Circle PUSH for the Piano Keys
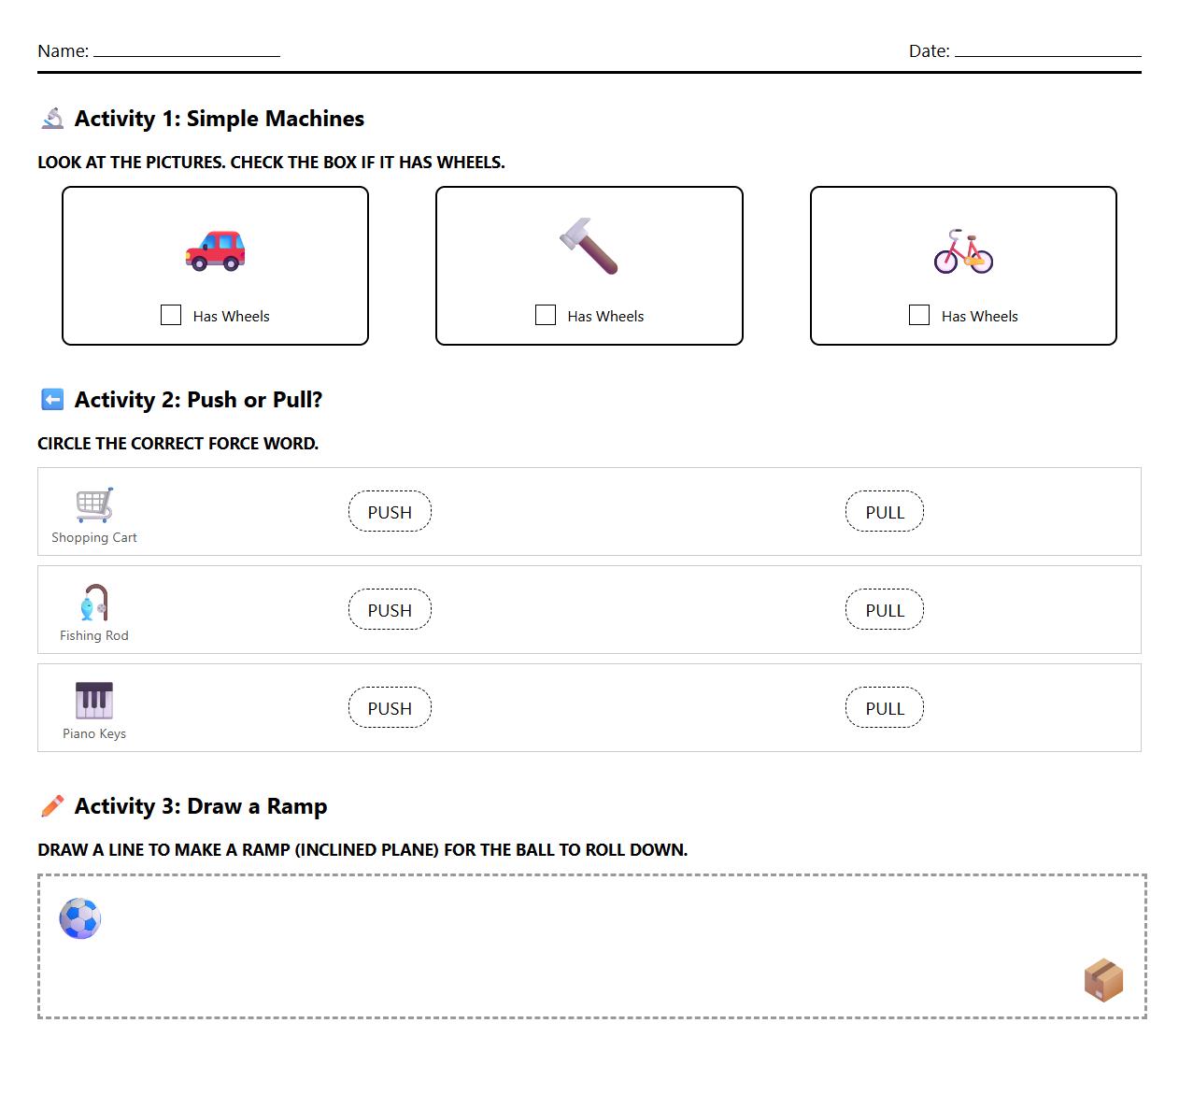 point(390,707)
